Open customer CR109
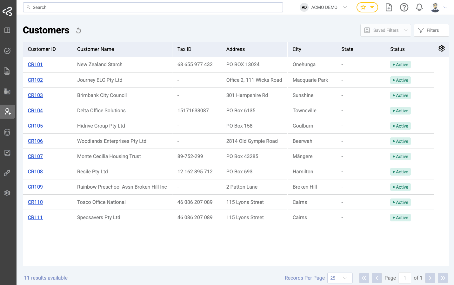This screenshot has height=285, width=454. tap(35, 187)
